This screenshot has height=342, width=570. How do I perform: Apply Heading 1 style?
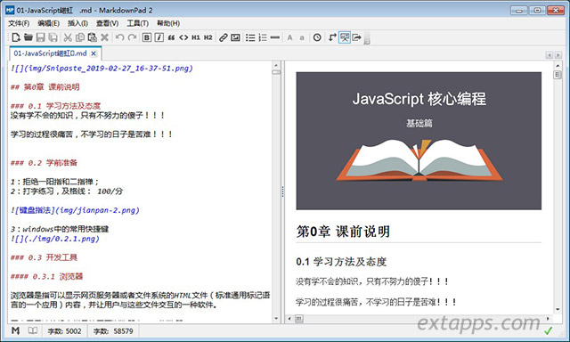click(196, 37)
